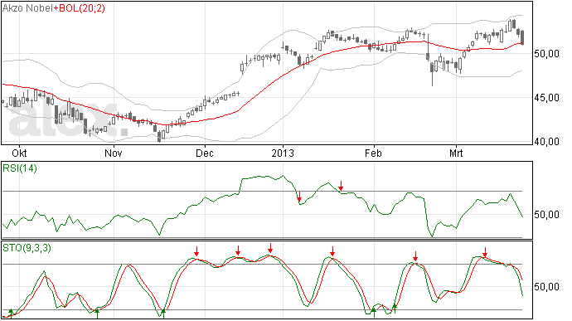Click the Dec month label
This screenshot has height=321, width=572.
click(205, 153)
